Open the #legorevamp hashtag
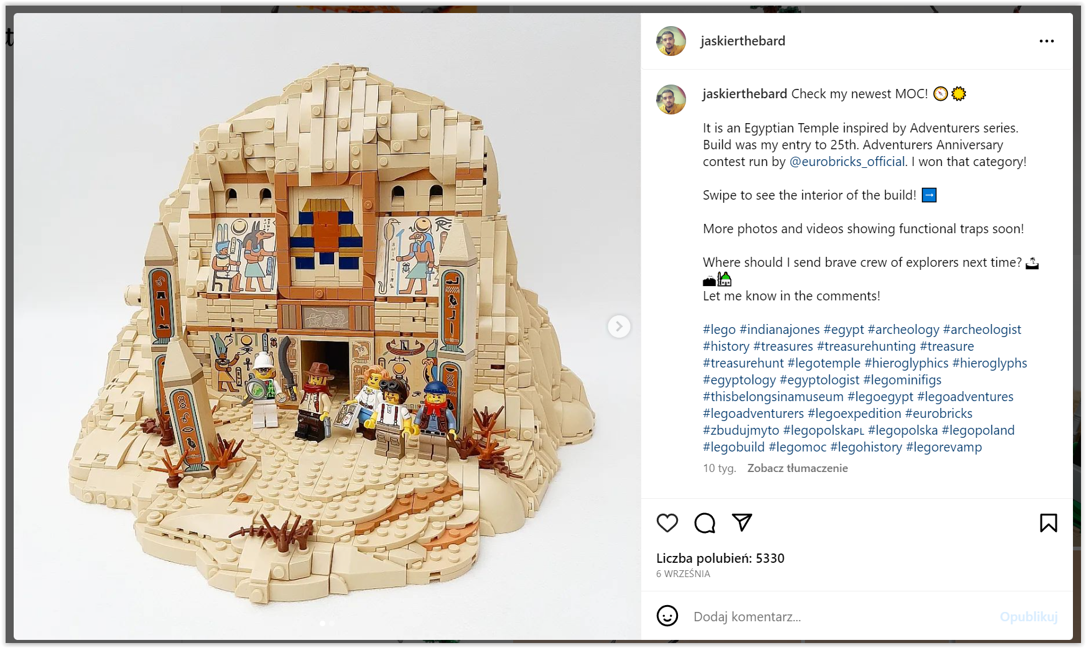 944,447
